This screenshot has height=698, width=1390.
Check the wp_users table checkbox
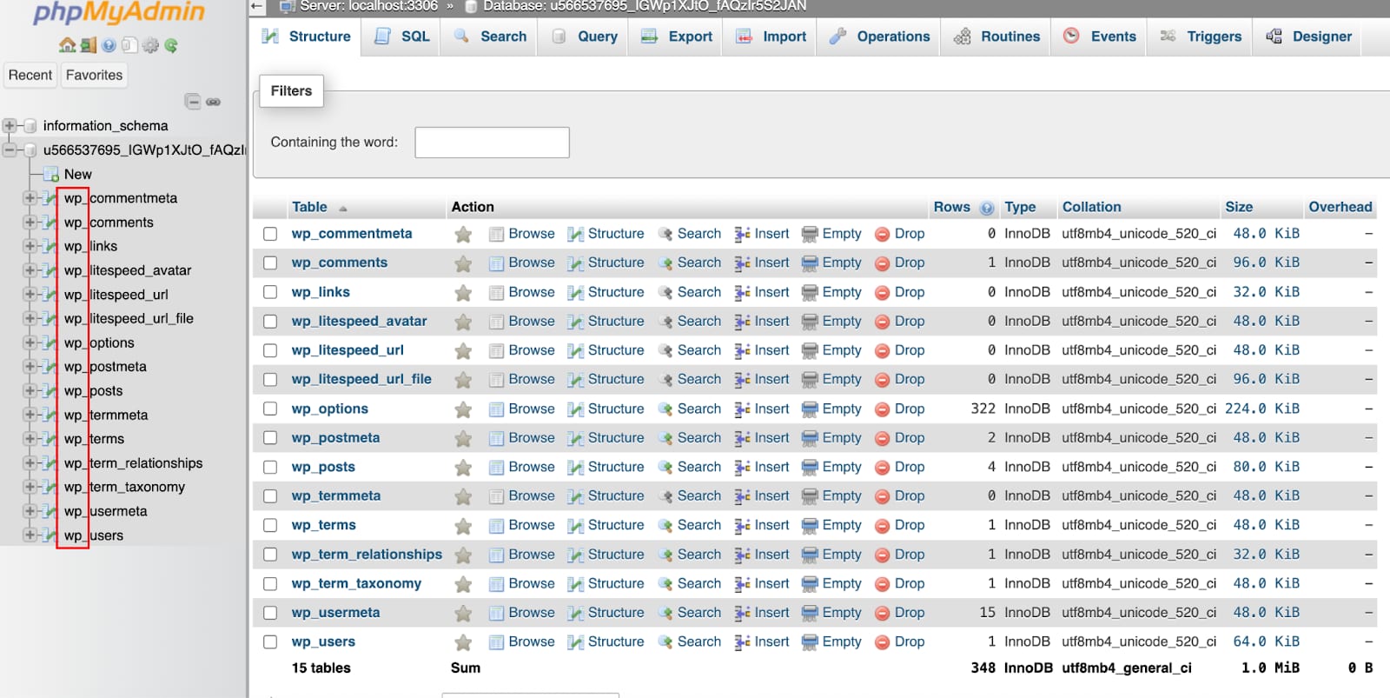coord(270,642)
